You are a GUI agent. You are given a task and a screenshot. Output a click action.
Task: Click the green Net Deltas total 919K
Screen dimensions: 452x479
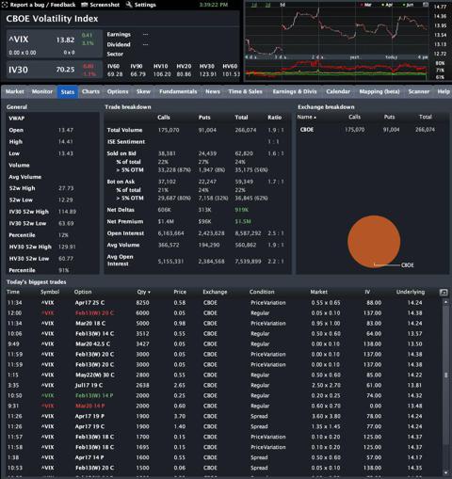242,210
